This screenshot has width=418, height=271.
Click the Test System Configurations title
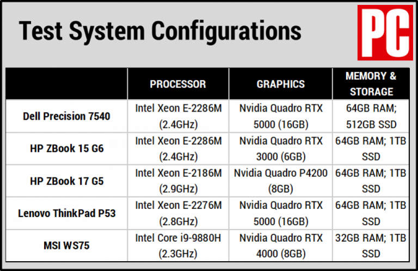pos(160,30)
